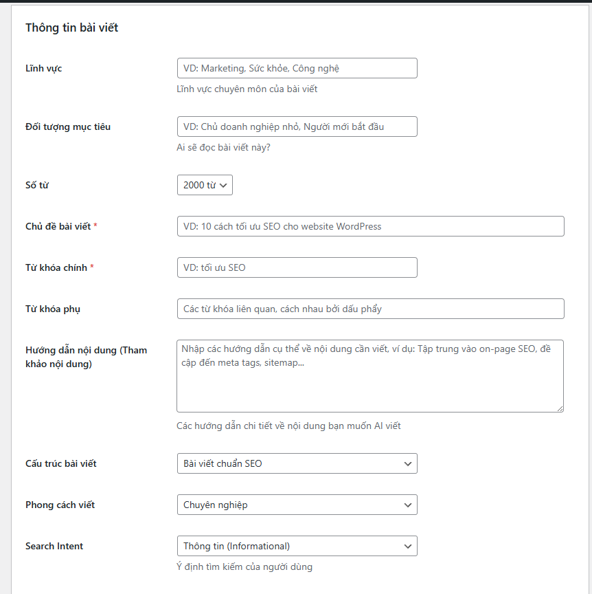This screenshot has height=594, width=592.
Task: Click the "Search Intent" label text
Action: pyautogui.click(x=54, y=546)
